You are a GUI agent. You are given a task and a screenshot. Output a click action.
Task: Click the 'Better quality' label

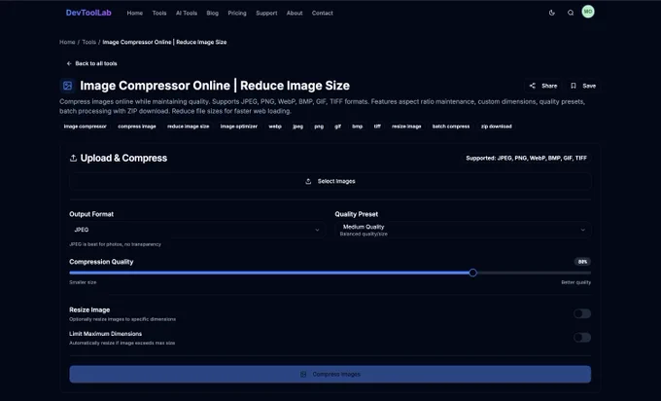coord(575,282)
